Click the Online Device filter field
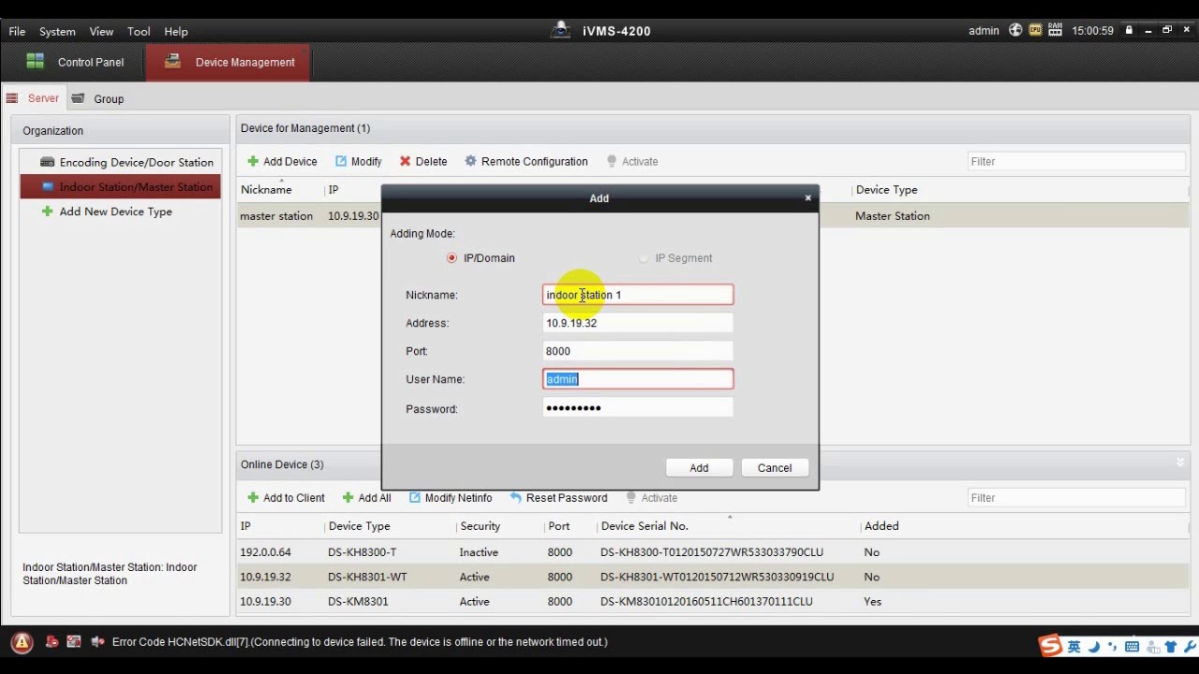1199x674 pixels. 1076,498
